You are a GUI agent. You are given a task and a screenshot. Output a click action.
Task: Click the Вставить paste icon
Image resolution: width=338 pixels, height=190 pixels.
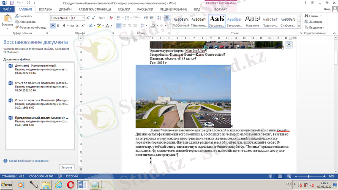(7, 20)
